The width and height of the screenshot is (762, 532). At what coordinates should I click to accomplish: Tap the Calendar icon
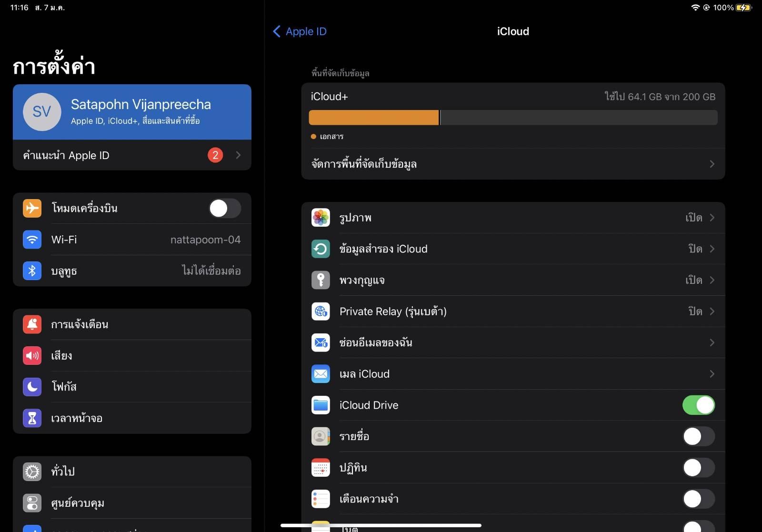coord(321,468)
